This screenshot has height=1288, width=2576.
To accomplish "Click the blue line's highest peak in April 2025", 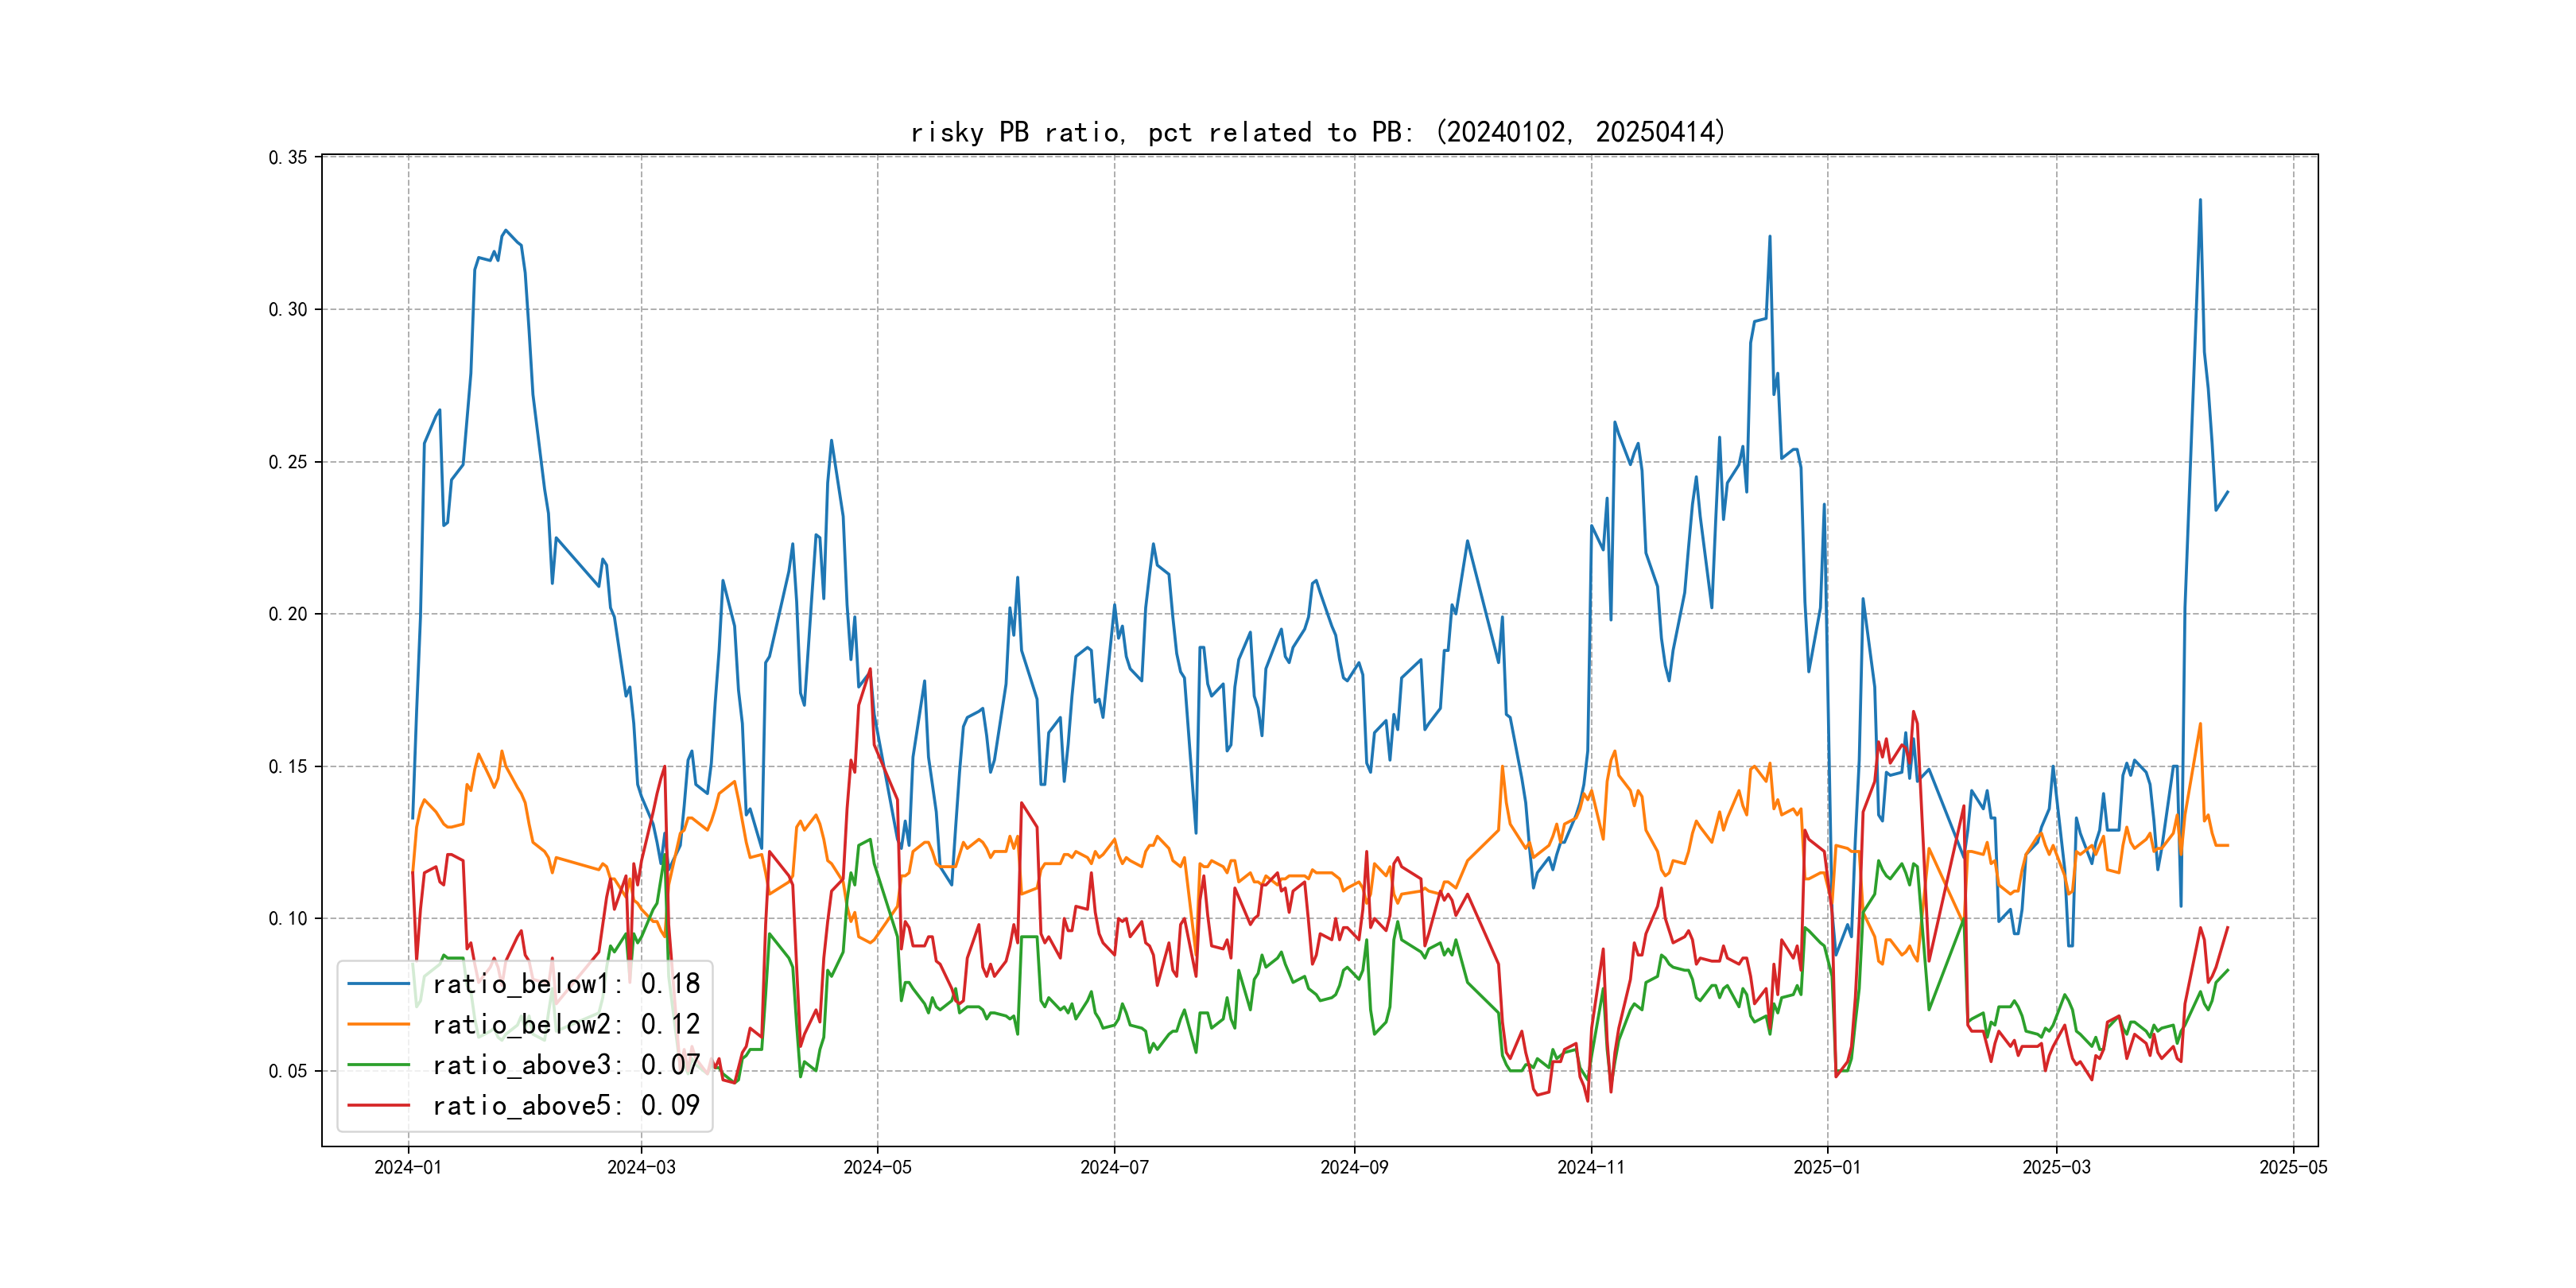I will (x=2200, y=200).
